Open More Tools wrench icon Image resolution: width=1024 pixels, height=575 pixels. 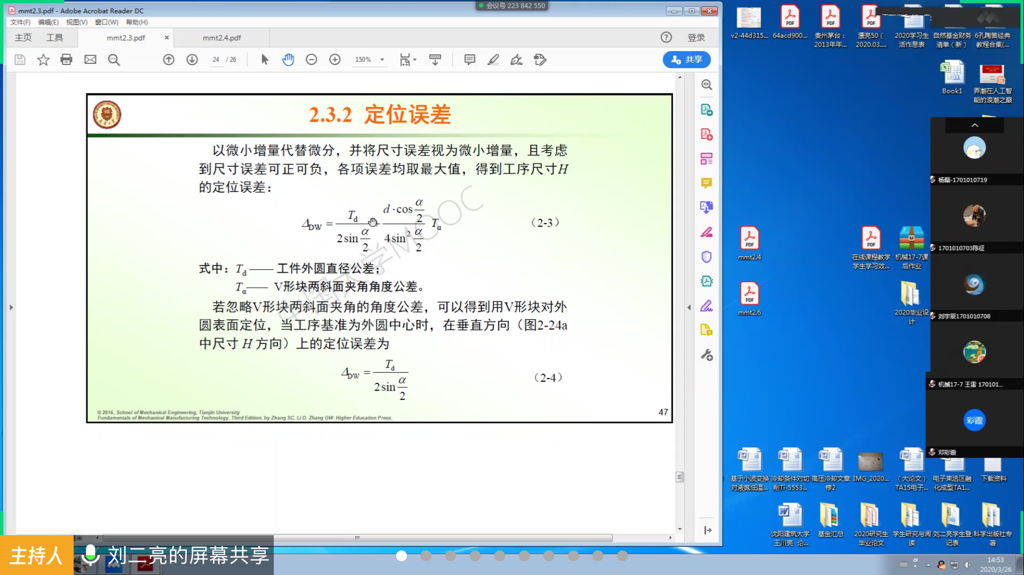click(x=706, y=355)
